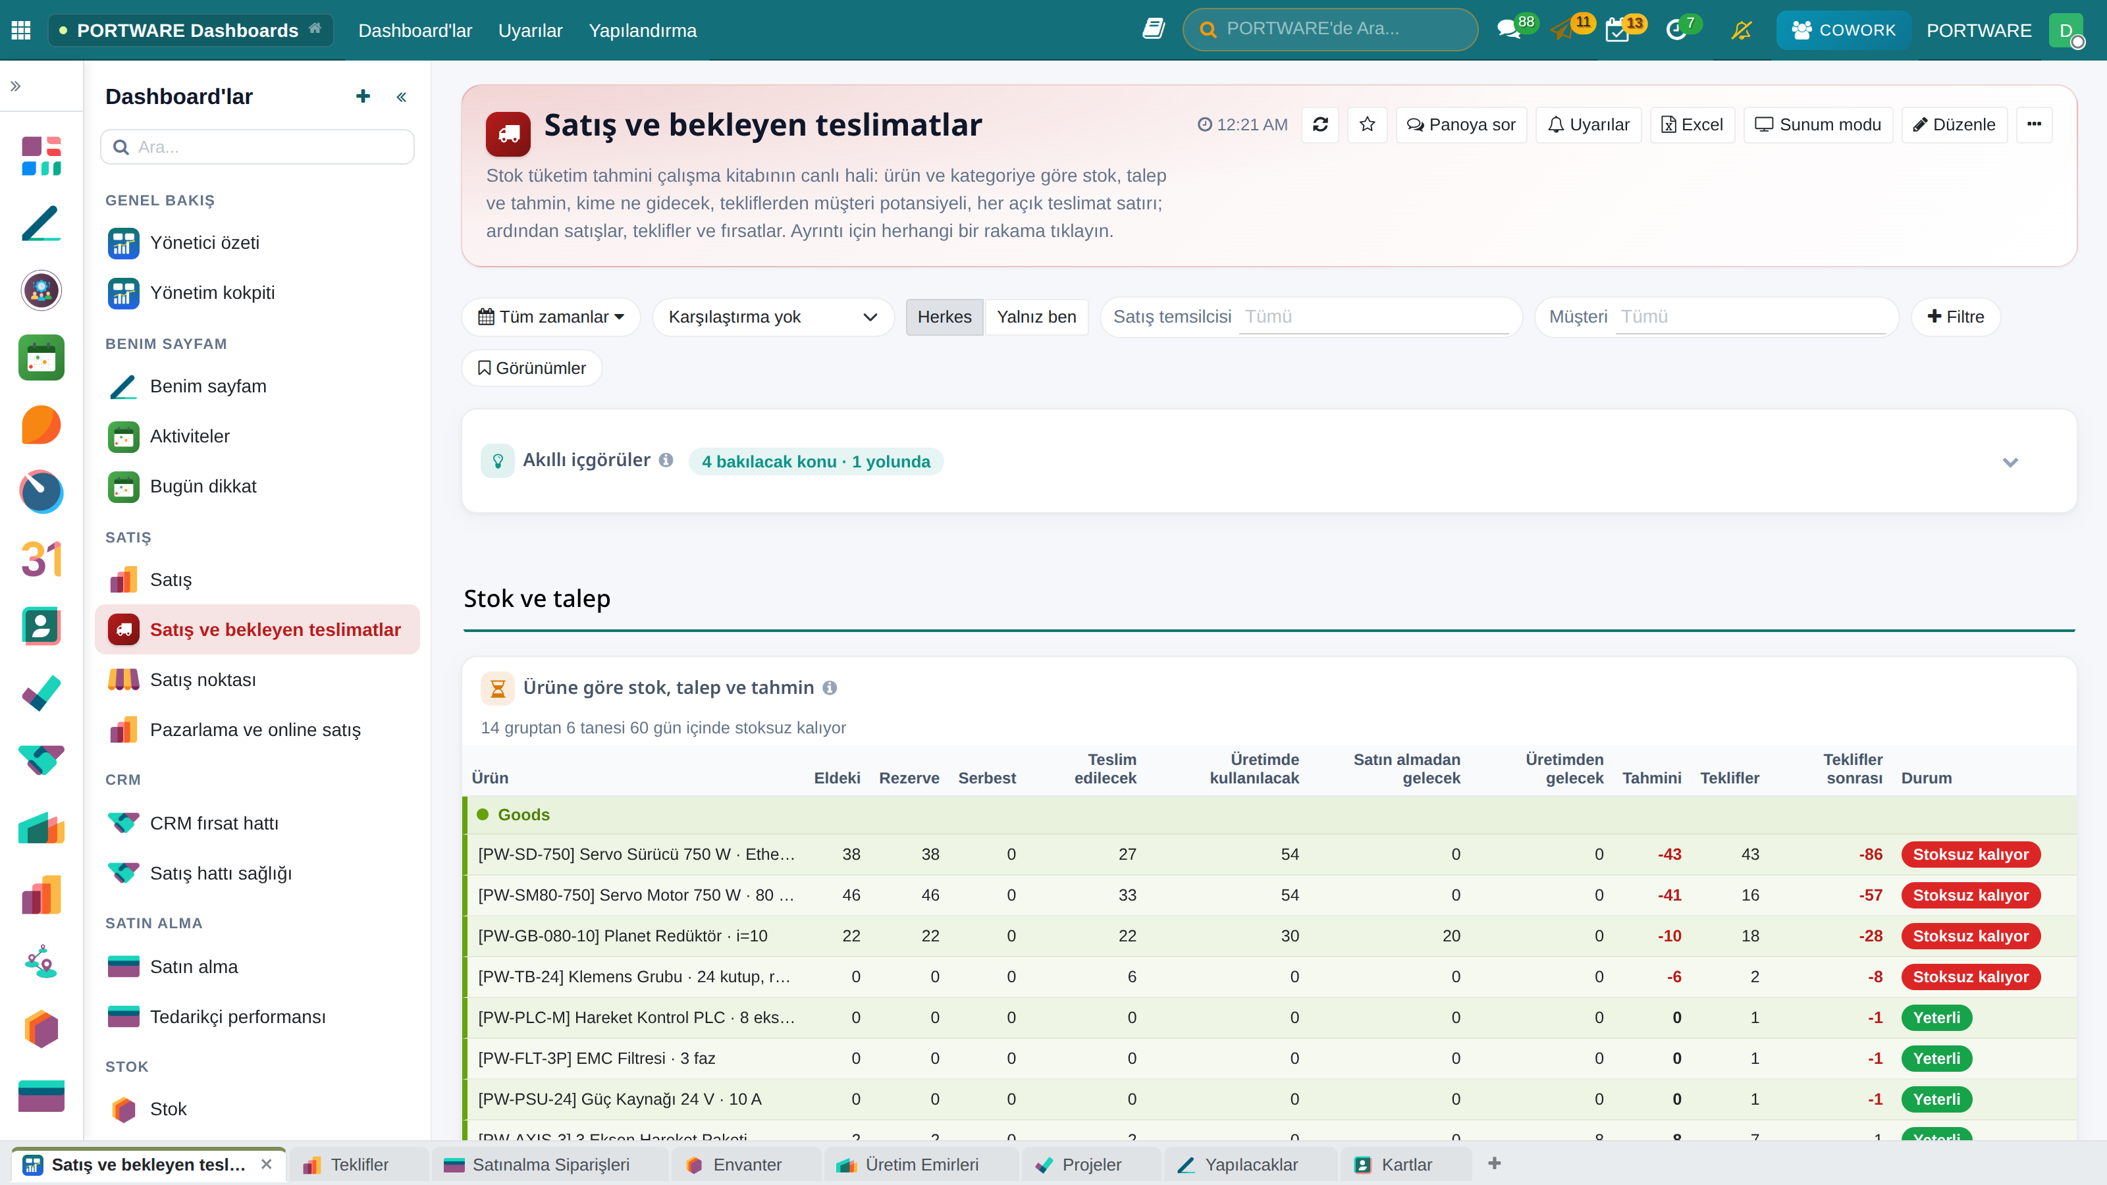Open the Yapılandırma top menu
Image resolution: width=2107 pixels, height=1185 pixels.
click(x=642, y=30)
